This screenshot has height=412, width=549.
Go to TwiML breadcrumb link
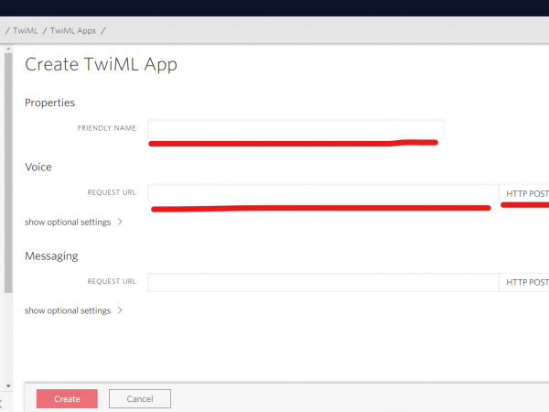[x=26, y=30]
